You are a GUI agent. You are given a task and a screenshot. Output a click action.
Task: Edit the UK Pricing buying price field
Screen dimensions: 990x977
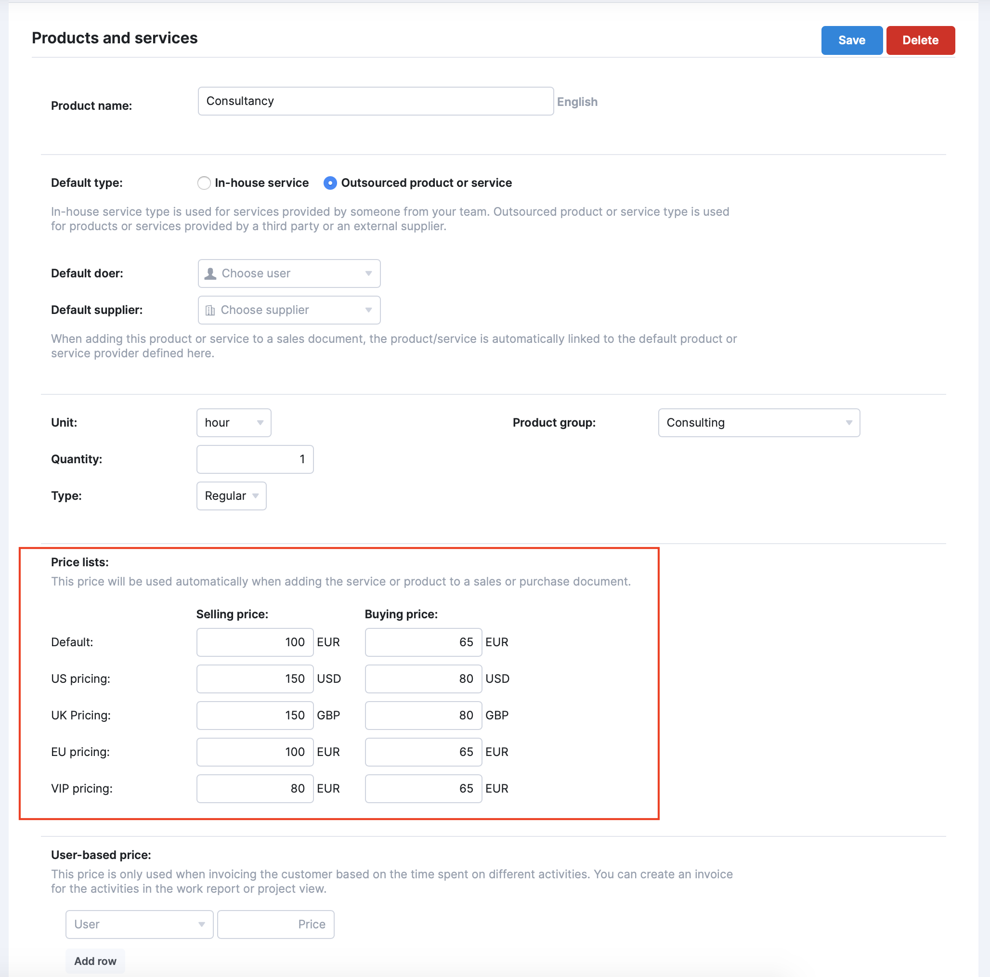click(423, 715)
